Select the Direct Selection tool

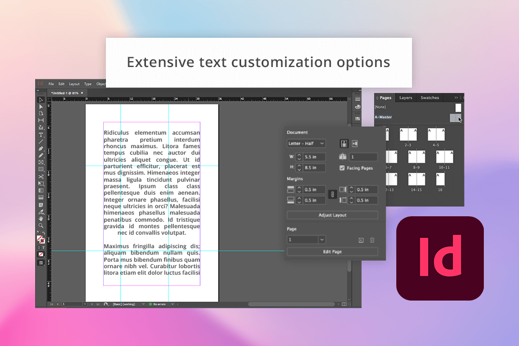coord(41,107)
